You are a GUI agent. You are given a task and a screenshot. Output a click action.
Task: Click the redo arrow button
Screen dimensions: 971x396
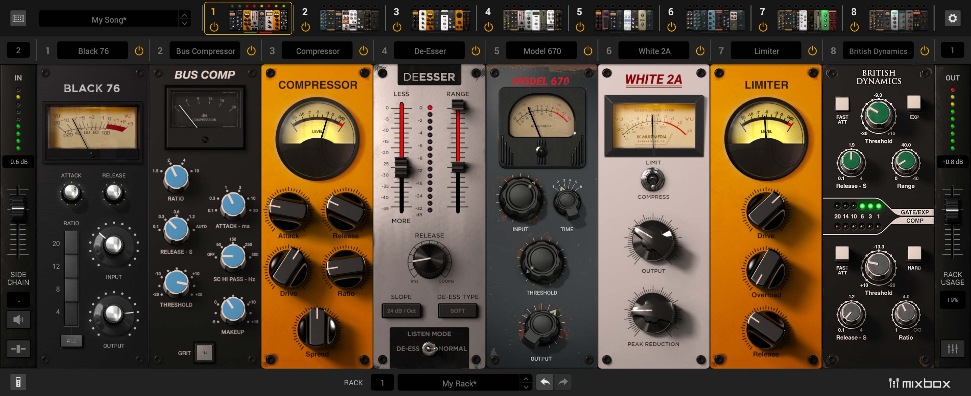pos(563,382)
